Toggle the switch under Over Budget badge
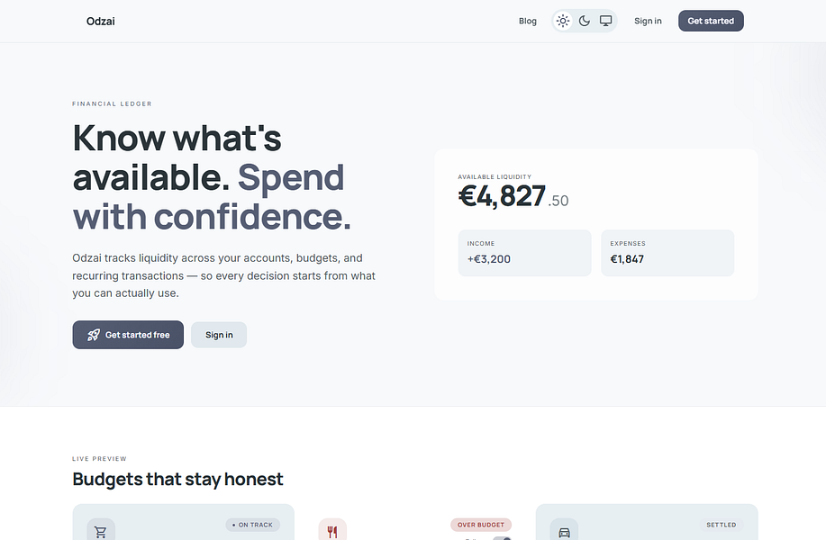Screen dimensions: 826x540 point(502,538)
